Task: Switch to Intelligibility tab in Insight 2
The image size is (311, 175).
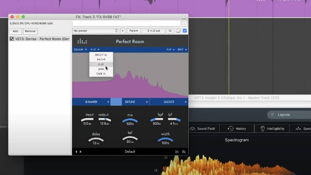Action: pos(272,129)
